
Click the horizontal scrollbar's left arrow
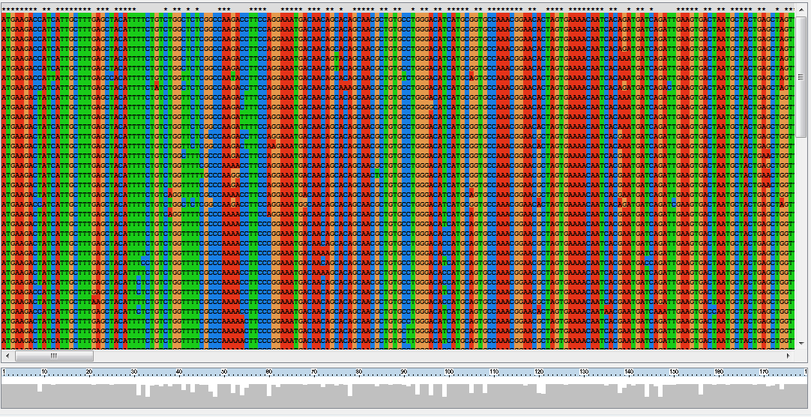(7, 356)
